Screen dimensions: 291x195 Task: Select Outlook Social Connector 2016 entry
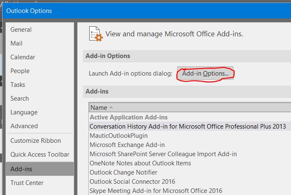click(132, 182)
